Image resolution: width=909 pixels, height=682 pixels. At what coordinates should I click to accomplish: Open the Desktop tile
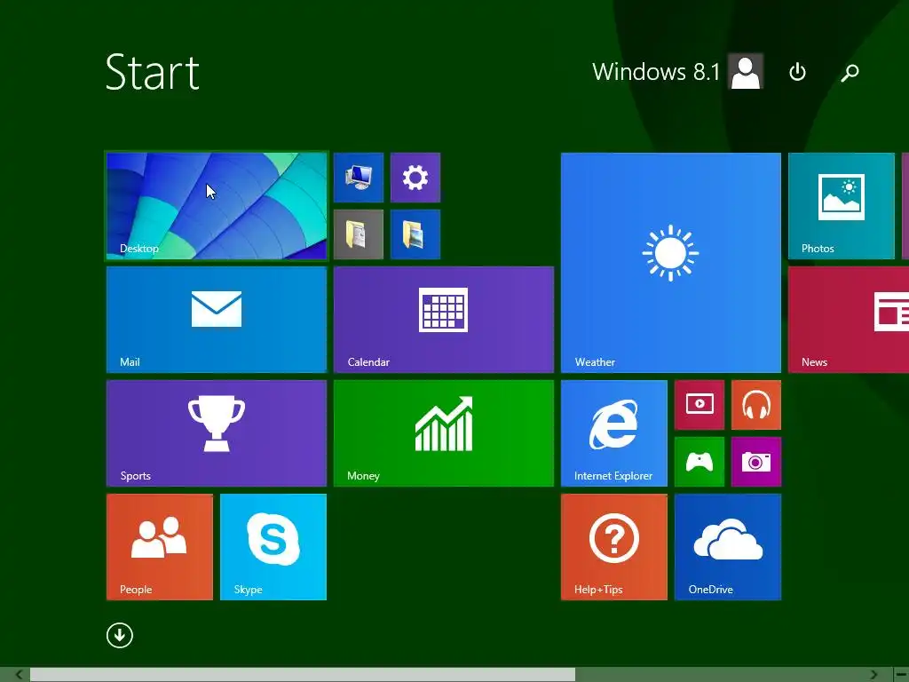click(x=217, y=206)
